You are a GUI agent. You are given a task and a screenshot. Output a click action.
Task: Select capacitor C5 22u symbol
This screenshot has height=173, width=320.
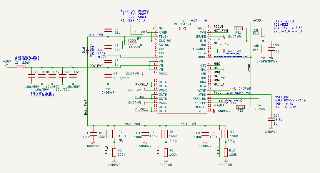tap(108, 30)
